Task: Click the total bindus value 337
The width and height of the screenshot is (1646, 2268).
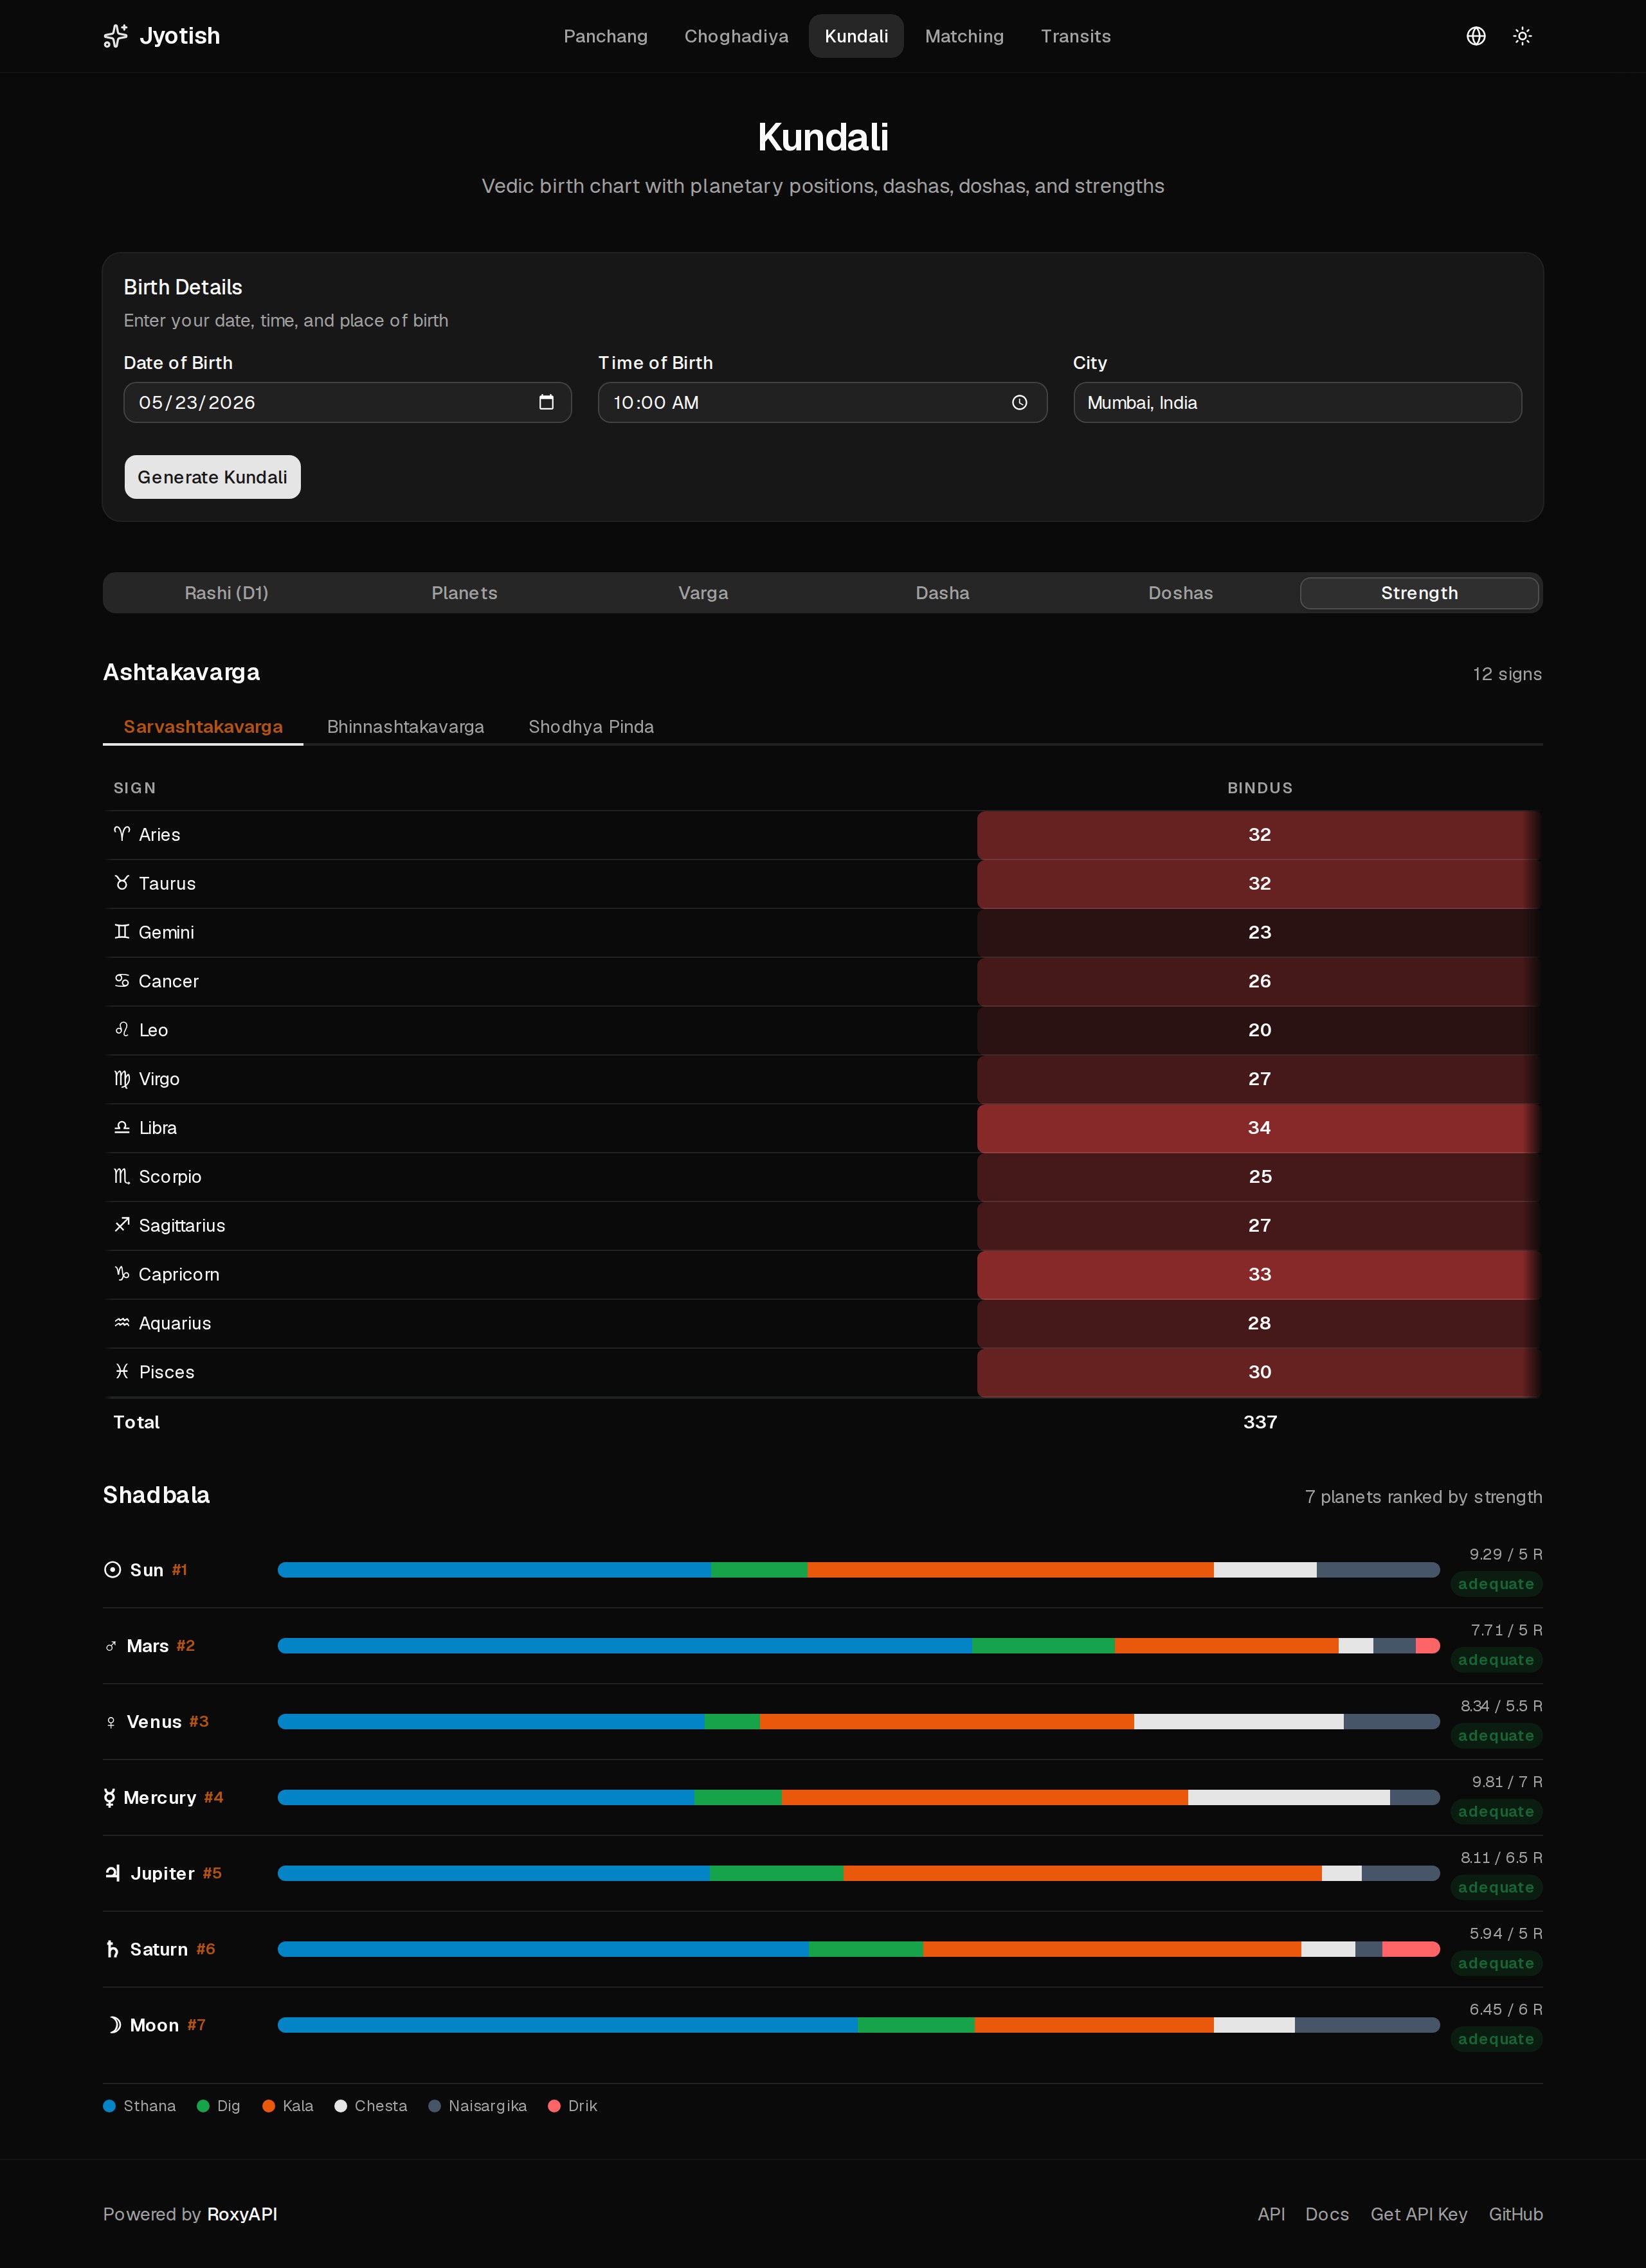Action: [x=1260, y=1422]
